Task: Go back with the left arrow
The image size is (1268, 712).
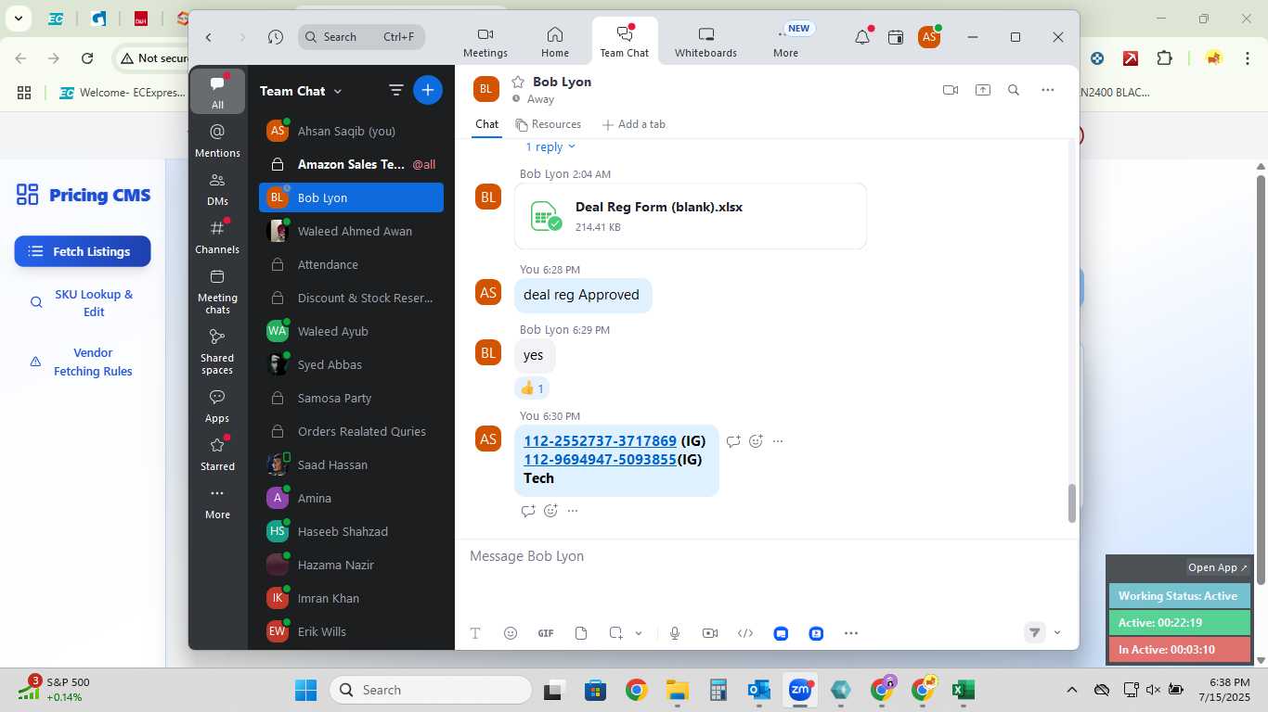Action: [x=209, y=37]
